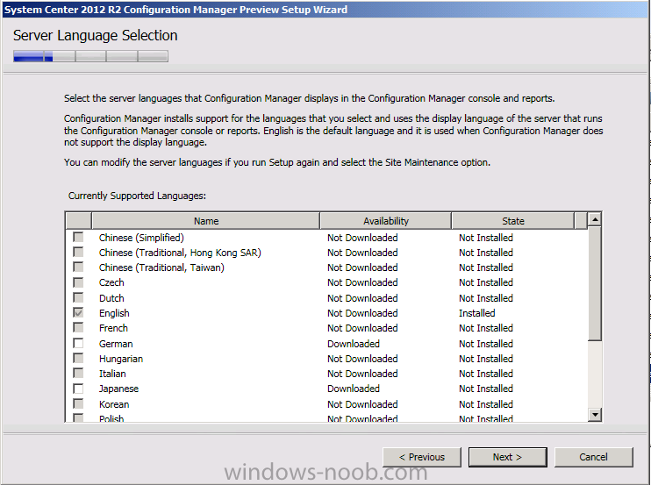
Task: Check the Chinese (Simplified) language checkbox
Action: (x=78, y=238)
